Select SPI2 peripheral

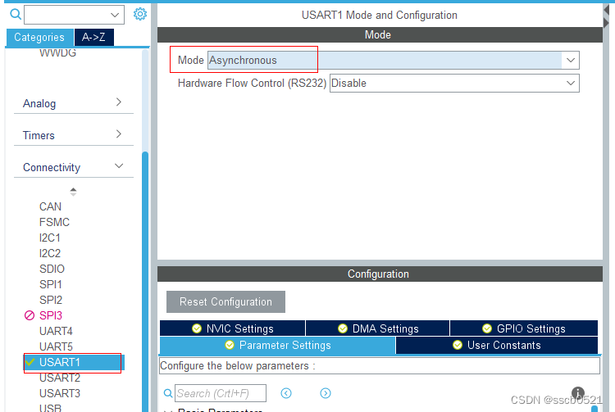coord(51,300)
